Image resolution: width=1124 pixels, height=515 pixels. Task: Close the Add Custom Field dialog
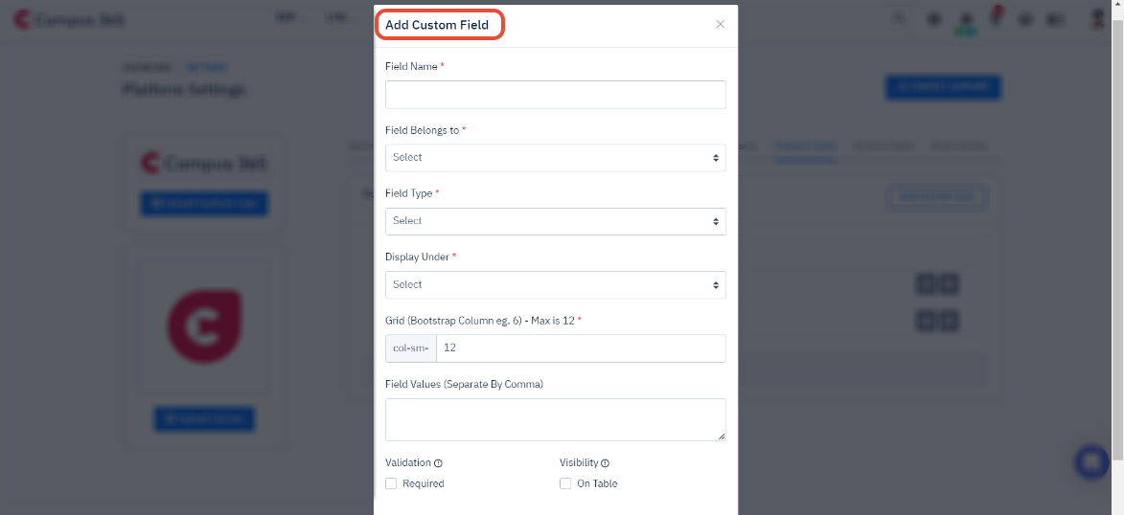click(x=720, y=24)
